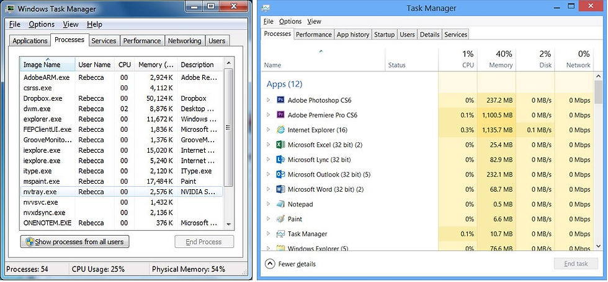The width and height of the screenshot is (608, 282).
Task: Switch to the Networking tab
Action: pos(185,41)
